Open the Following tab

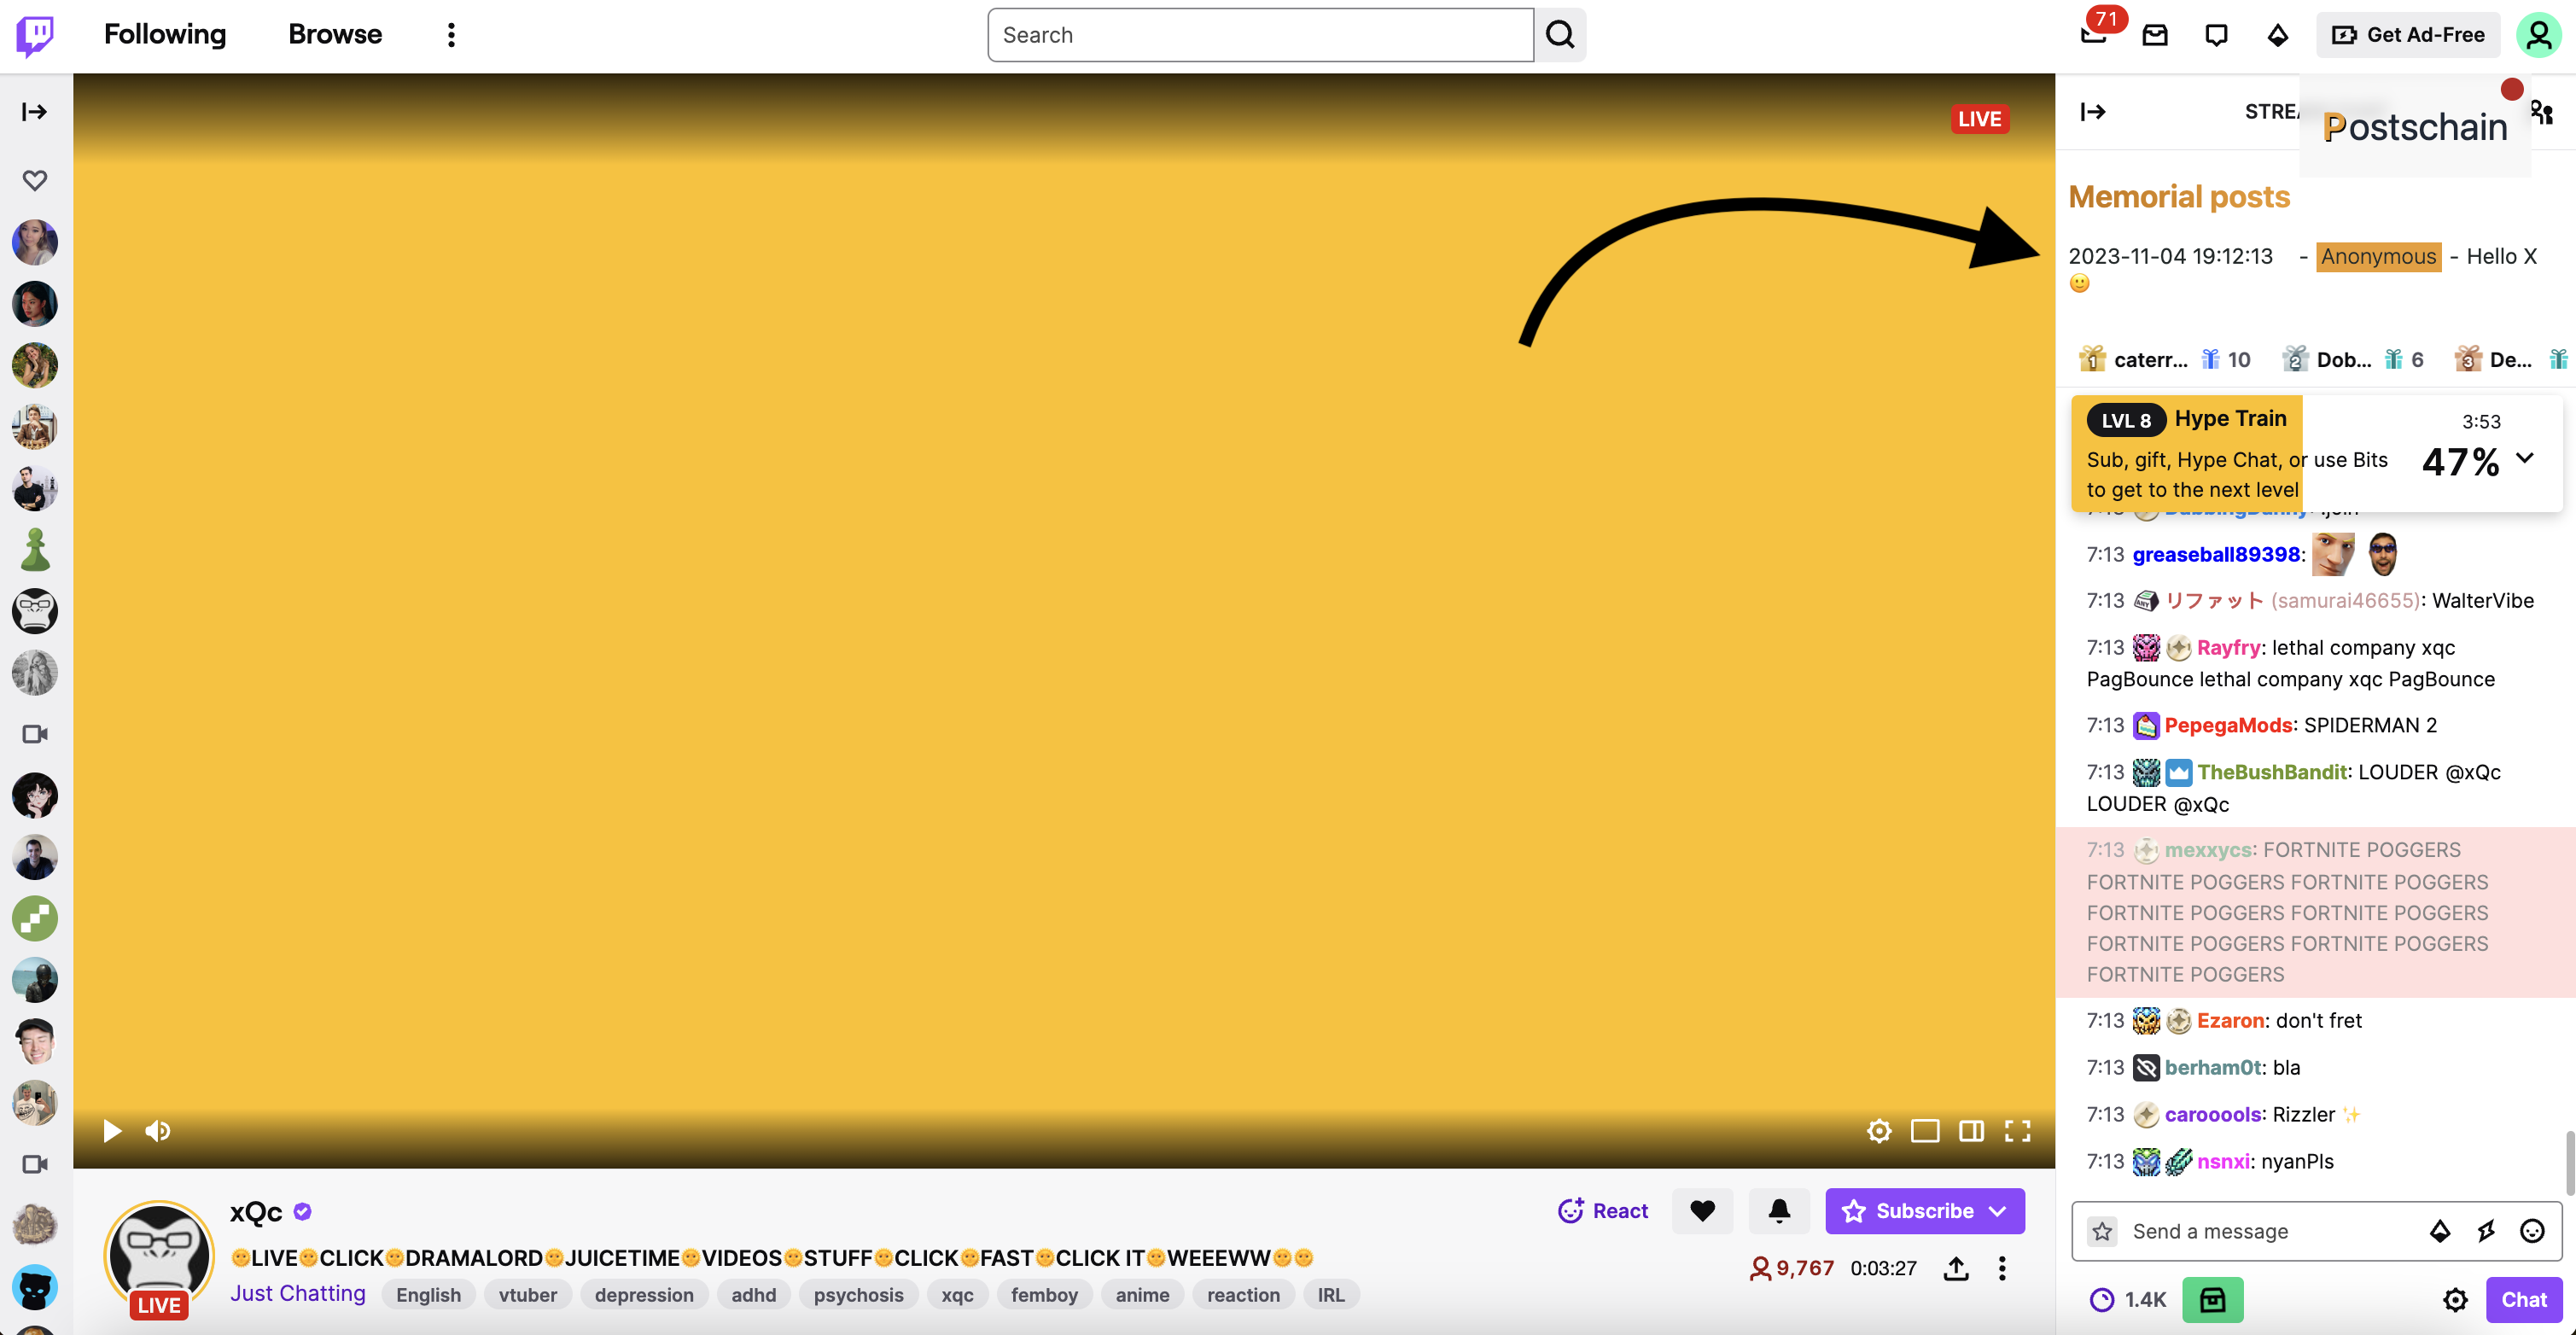point(165,34)
